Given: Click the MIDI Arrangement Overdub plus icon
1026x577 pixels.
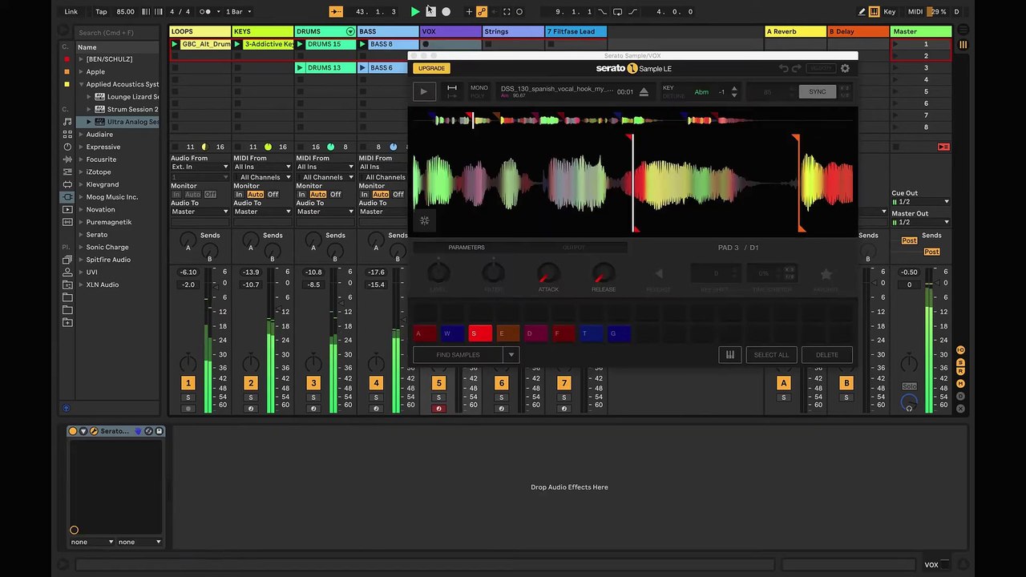Looking at the screenshot, I should [x=468, y=12].
